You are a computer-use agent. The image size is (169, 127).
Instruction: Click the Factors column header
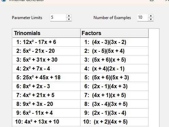tap(114, 33)
